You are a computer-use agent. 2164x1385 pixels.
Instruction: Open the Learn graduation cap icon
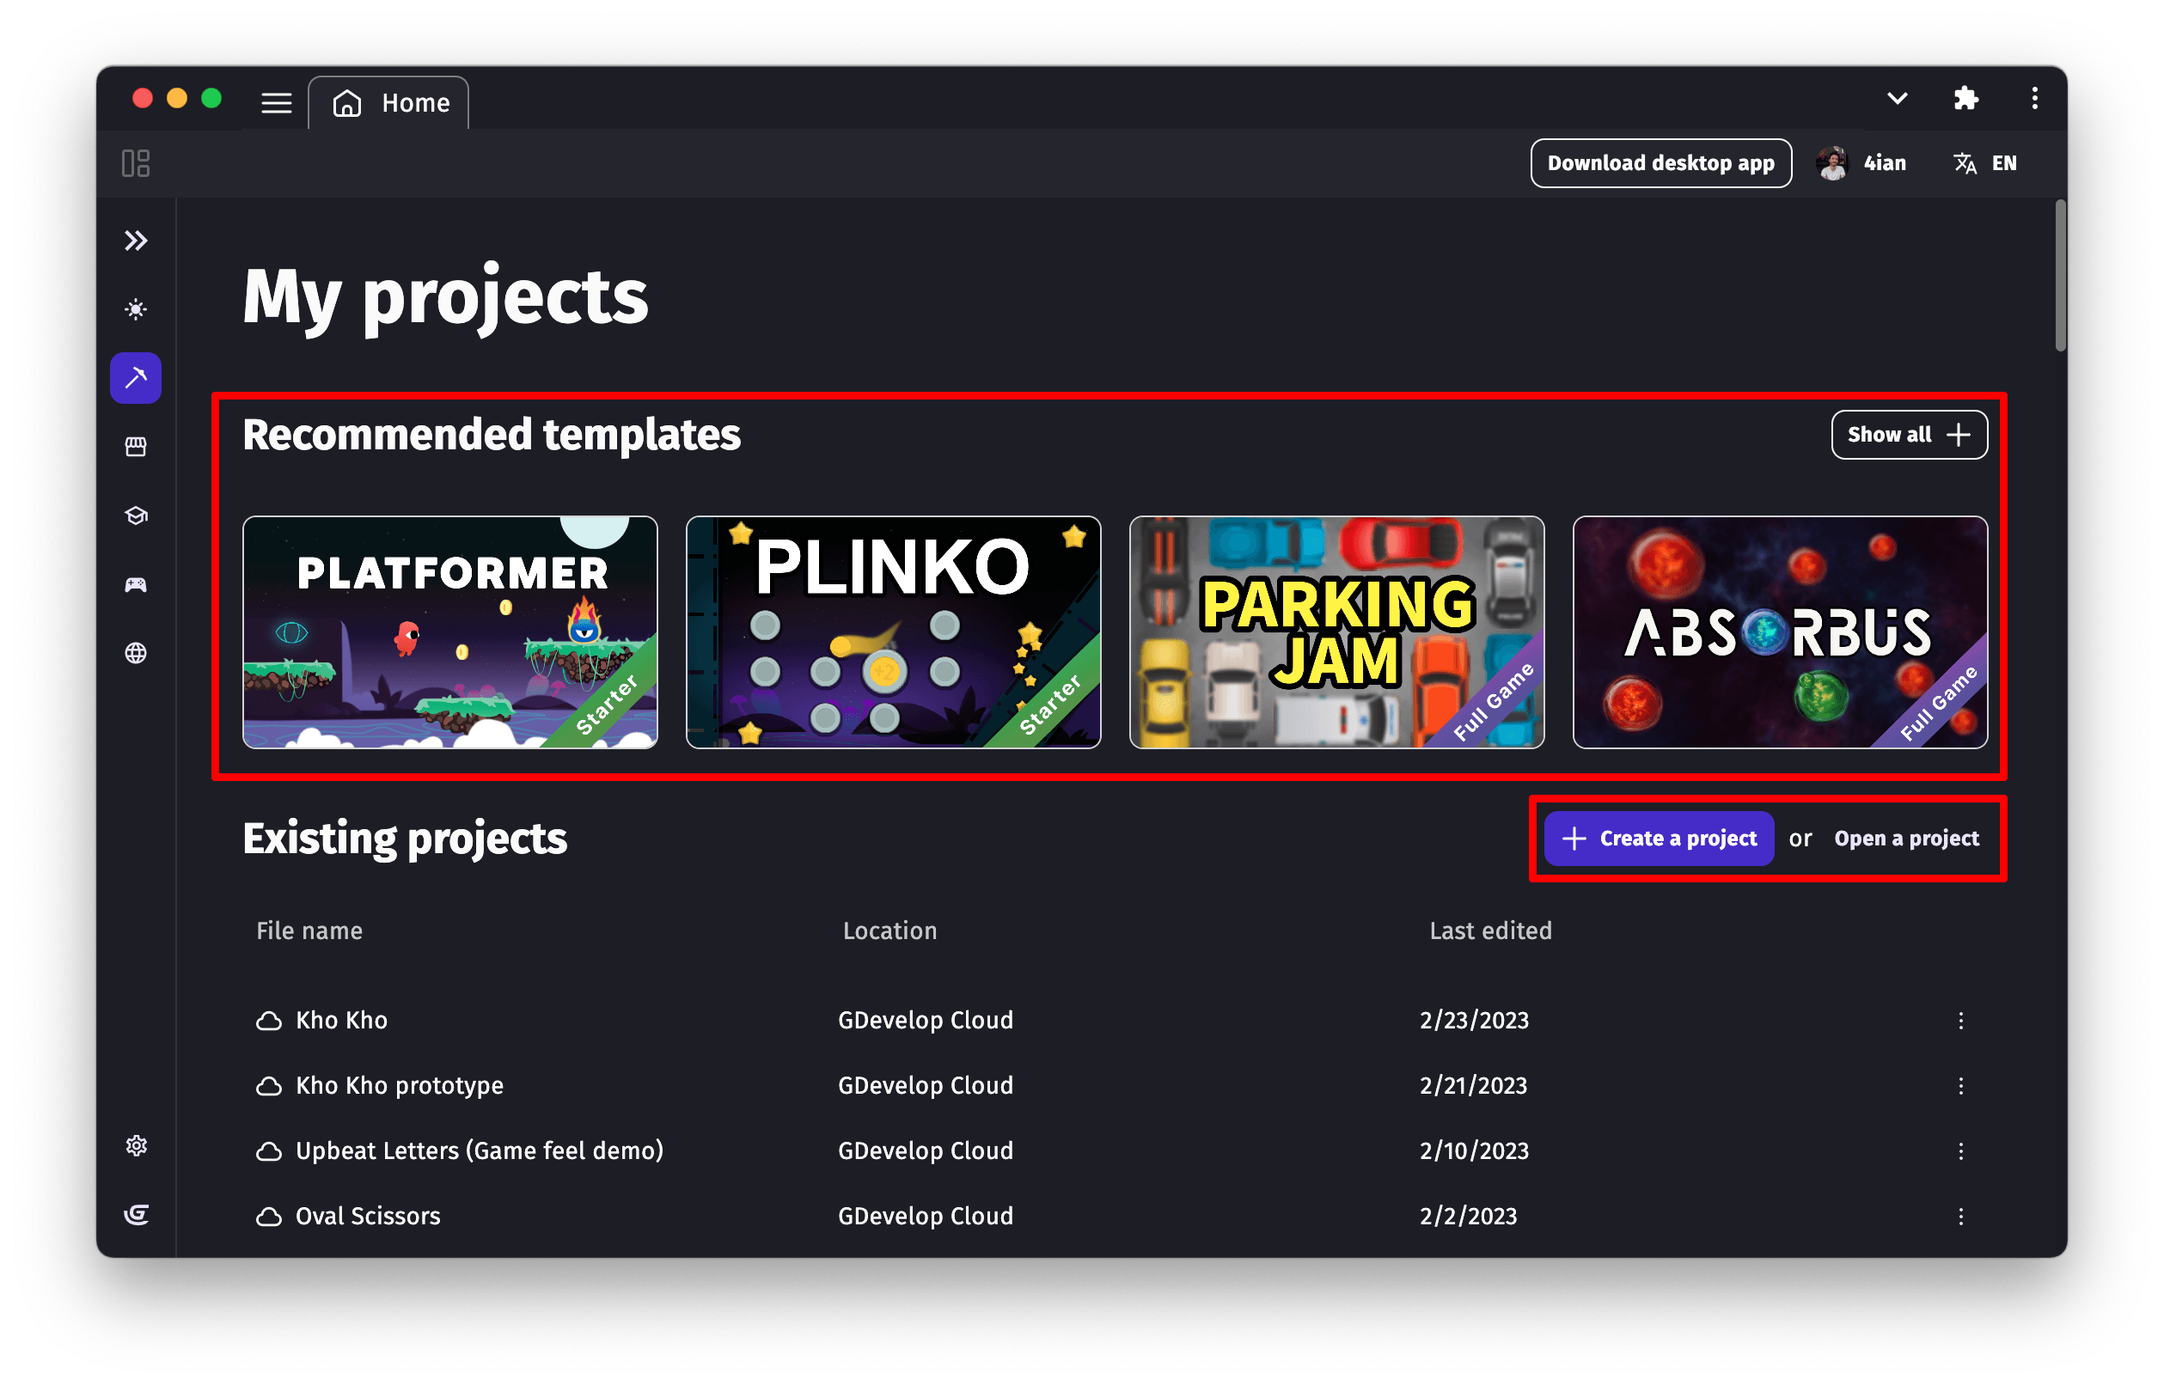pos(136,516)
